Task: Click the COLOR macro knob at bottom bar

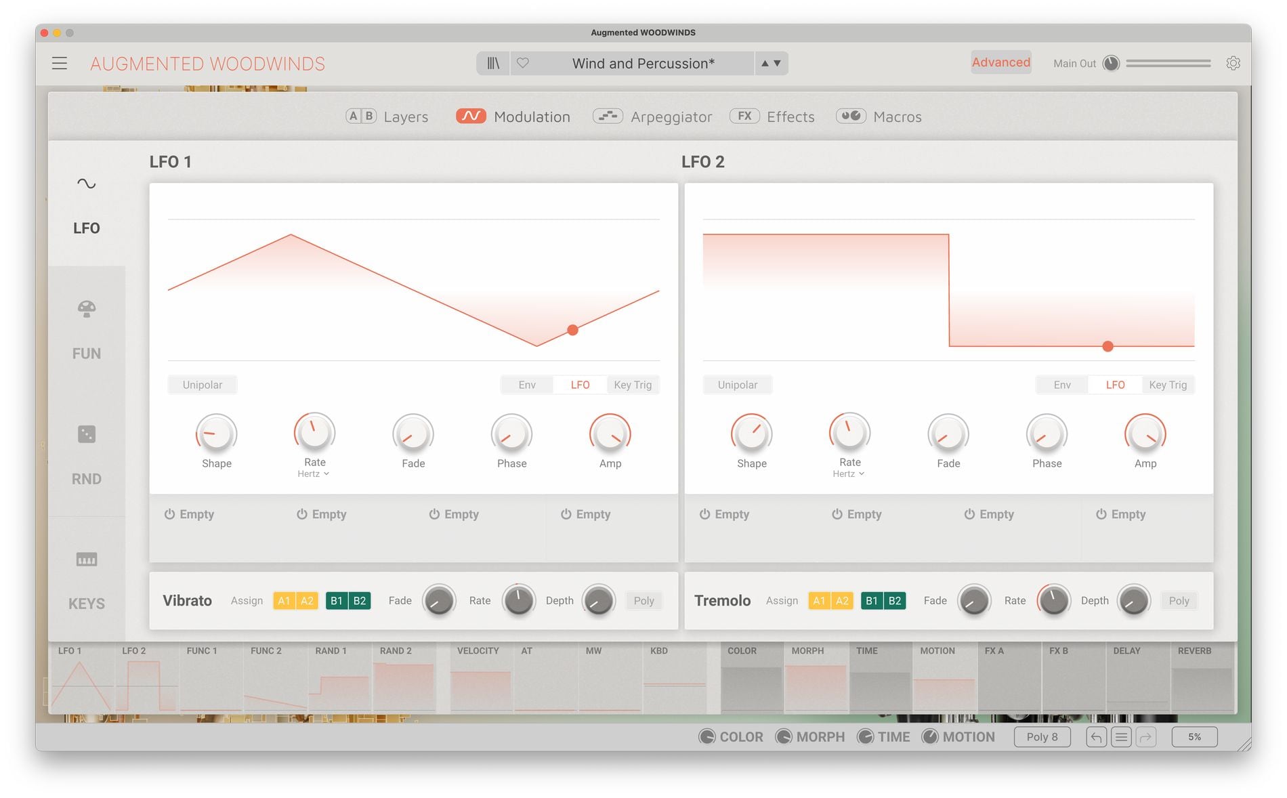Action: point(707,737)
